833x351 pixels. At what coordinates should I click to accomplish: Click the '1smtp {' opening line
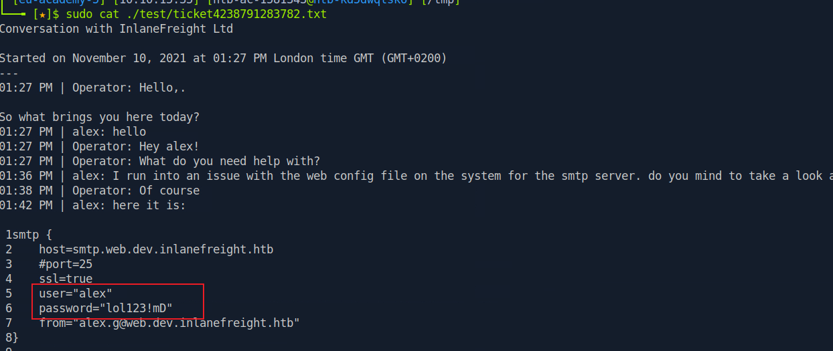coord(28,235)
